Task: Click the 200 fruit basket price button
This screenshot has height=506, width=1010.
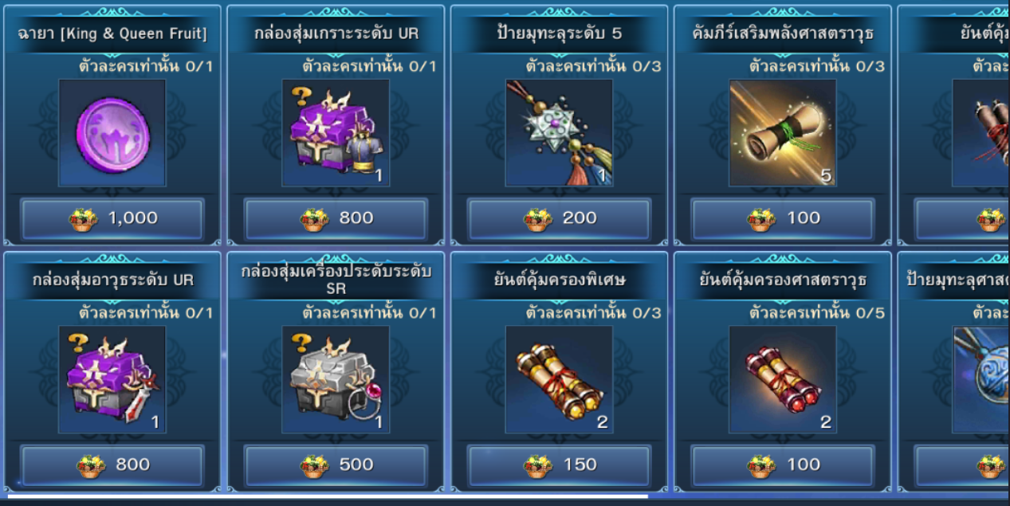Action: point(559,218)
